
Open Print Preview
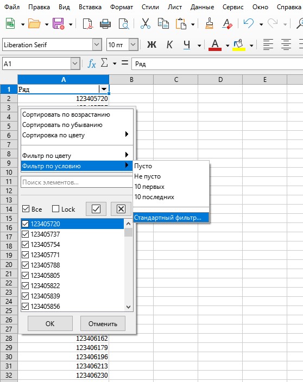tap(124, 24)
